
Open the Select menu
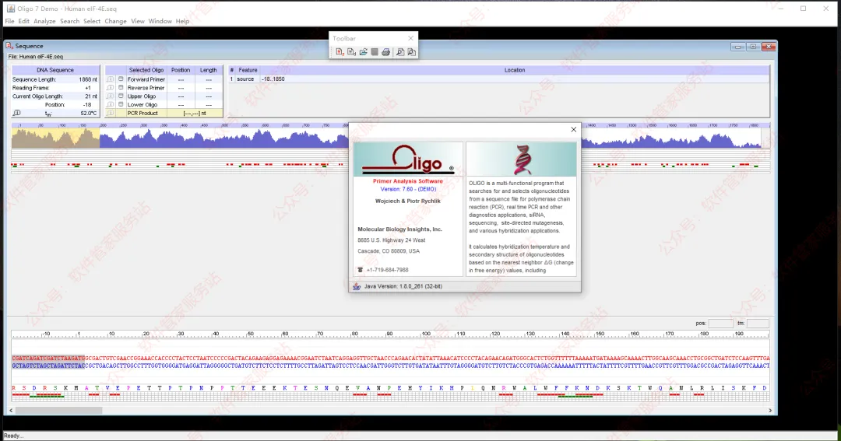tap(92, 22)
